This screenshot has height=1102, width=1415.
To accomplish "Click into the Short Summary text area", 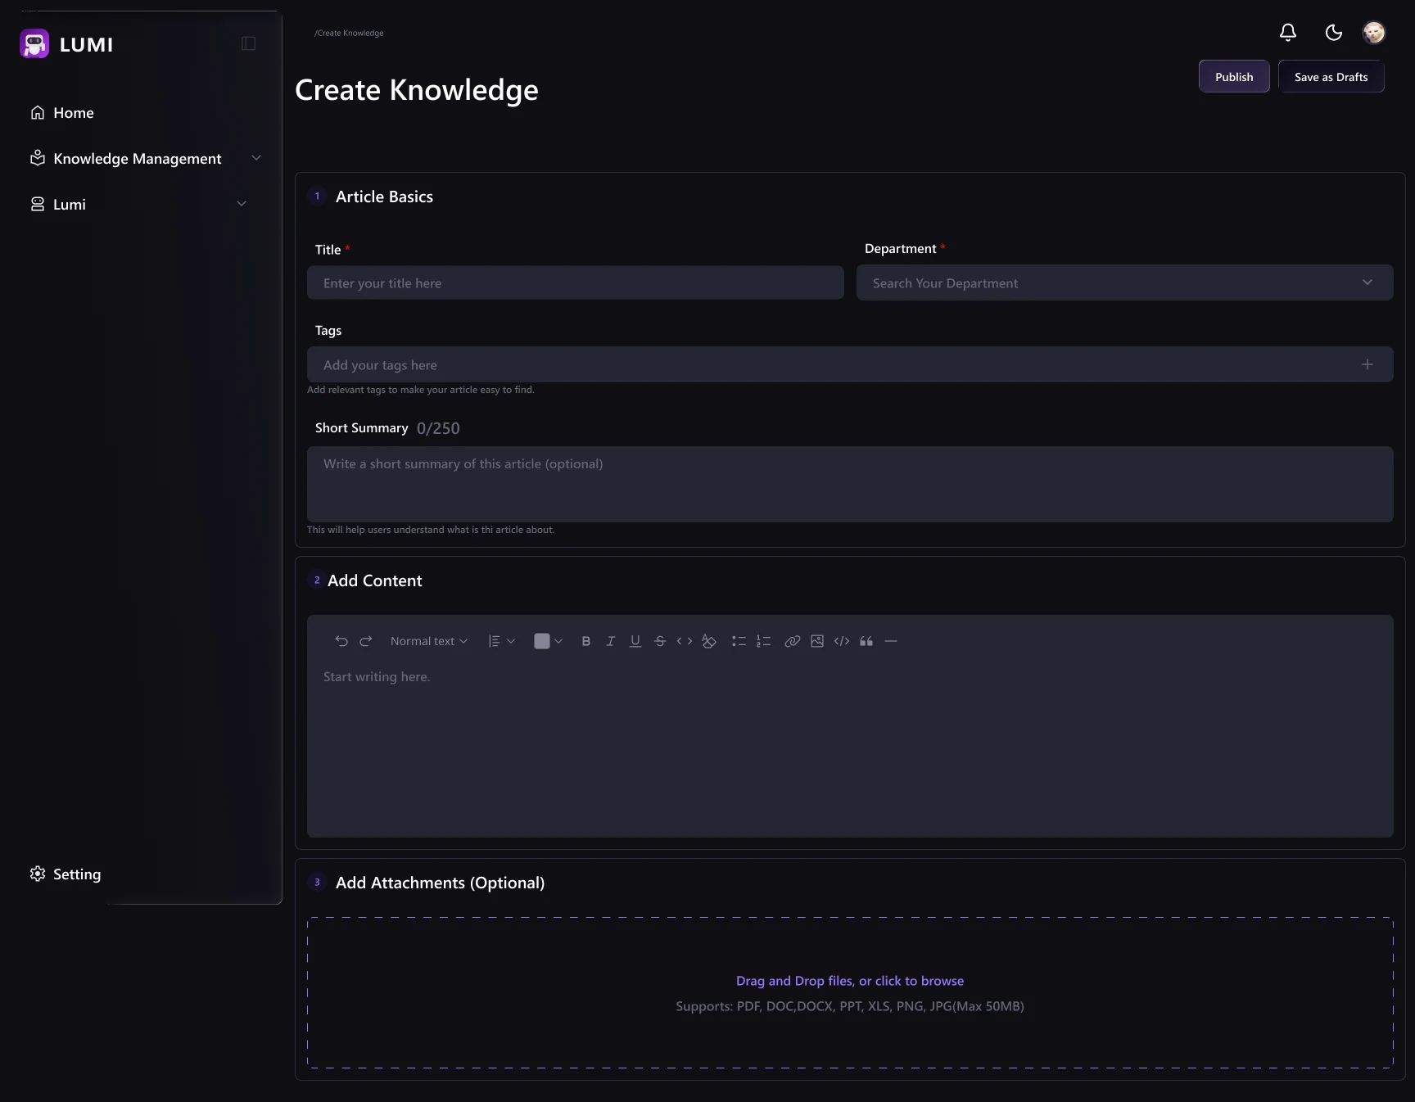I will pos(850,484).
